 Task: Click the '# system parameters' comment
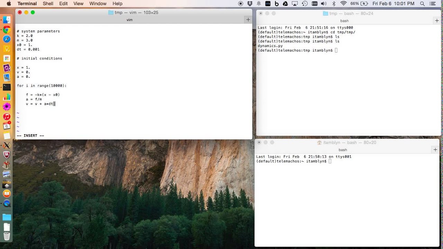click(x=38, y=31)
